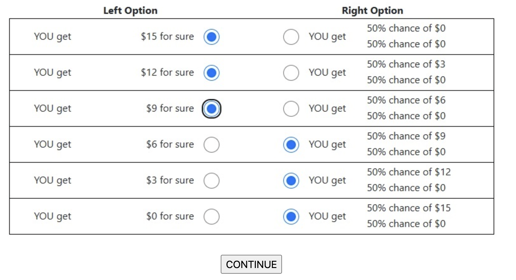Click the '50% chance of $12' text

[x=409, y=172]
